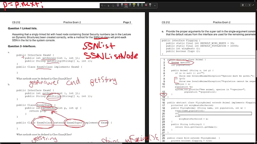
Task: Click 'public class Bird extends FlyingAnimal' line
Action: coord(193,138)
